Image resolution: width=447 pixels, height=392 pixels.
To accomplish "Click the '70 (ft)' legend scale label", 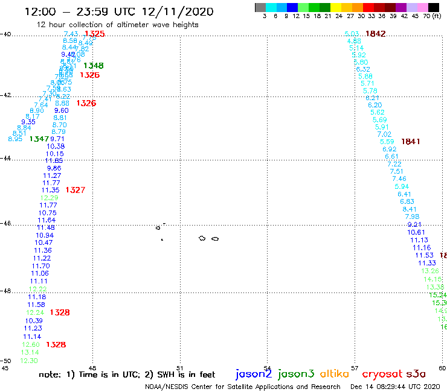I will (x=432, y=16).
